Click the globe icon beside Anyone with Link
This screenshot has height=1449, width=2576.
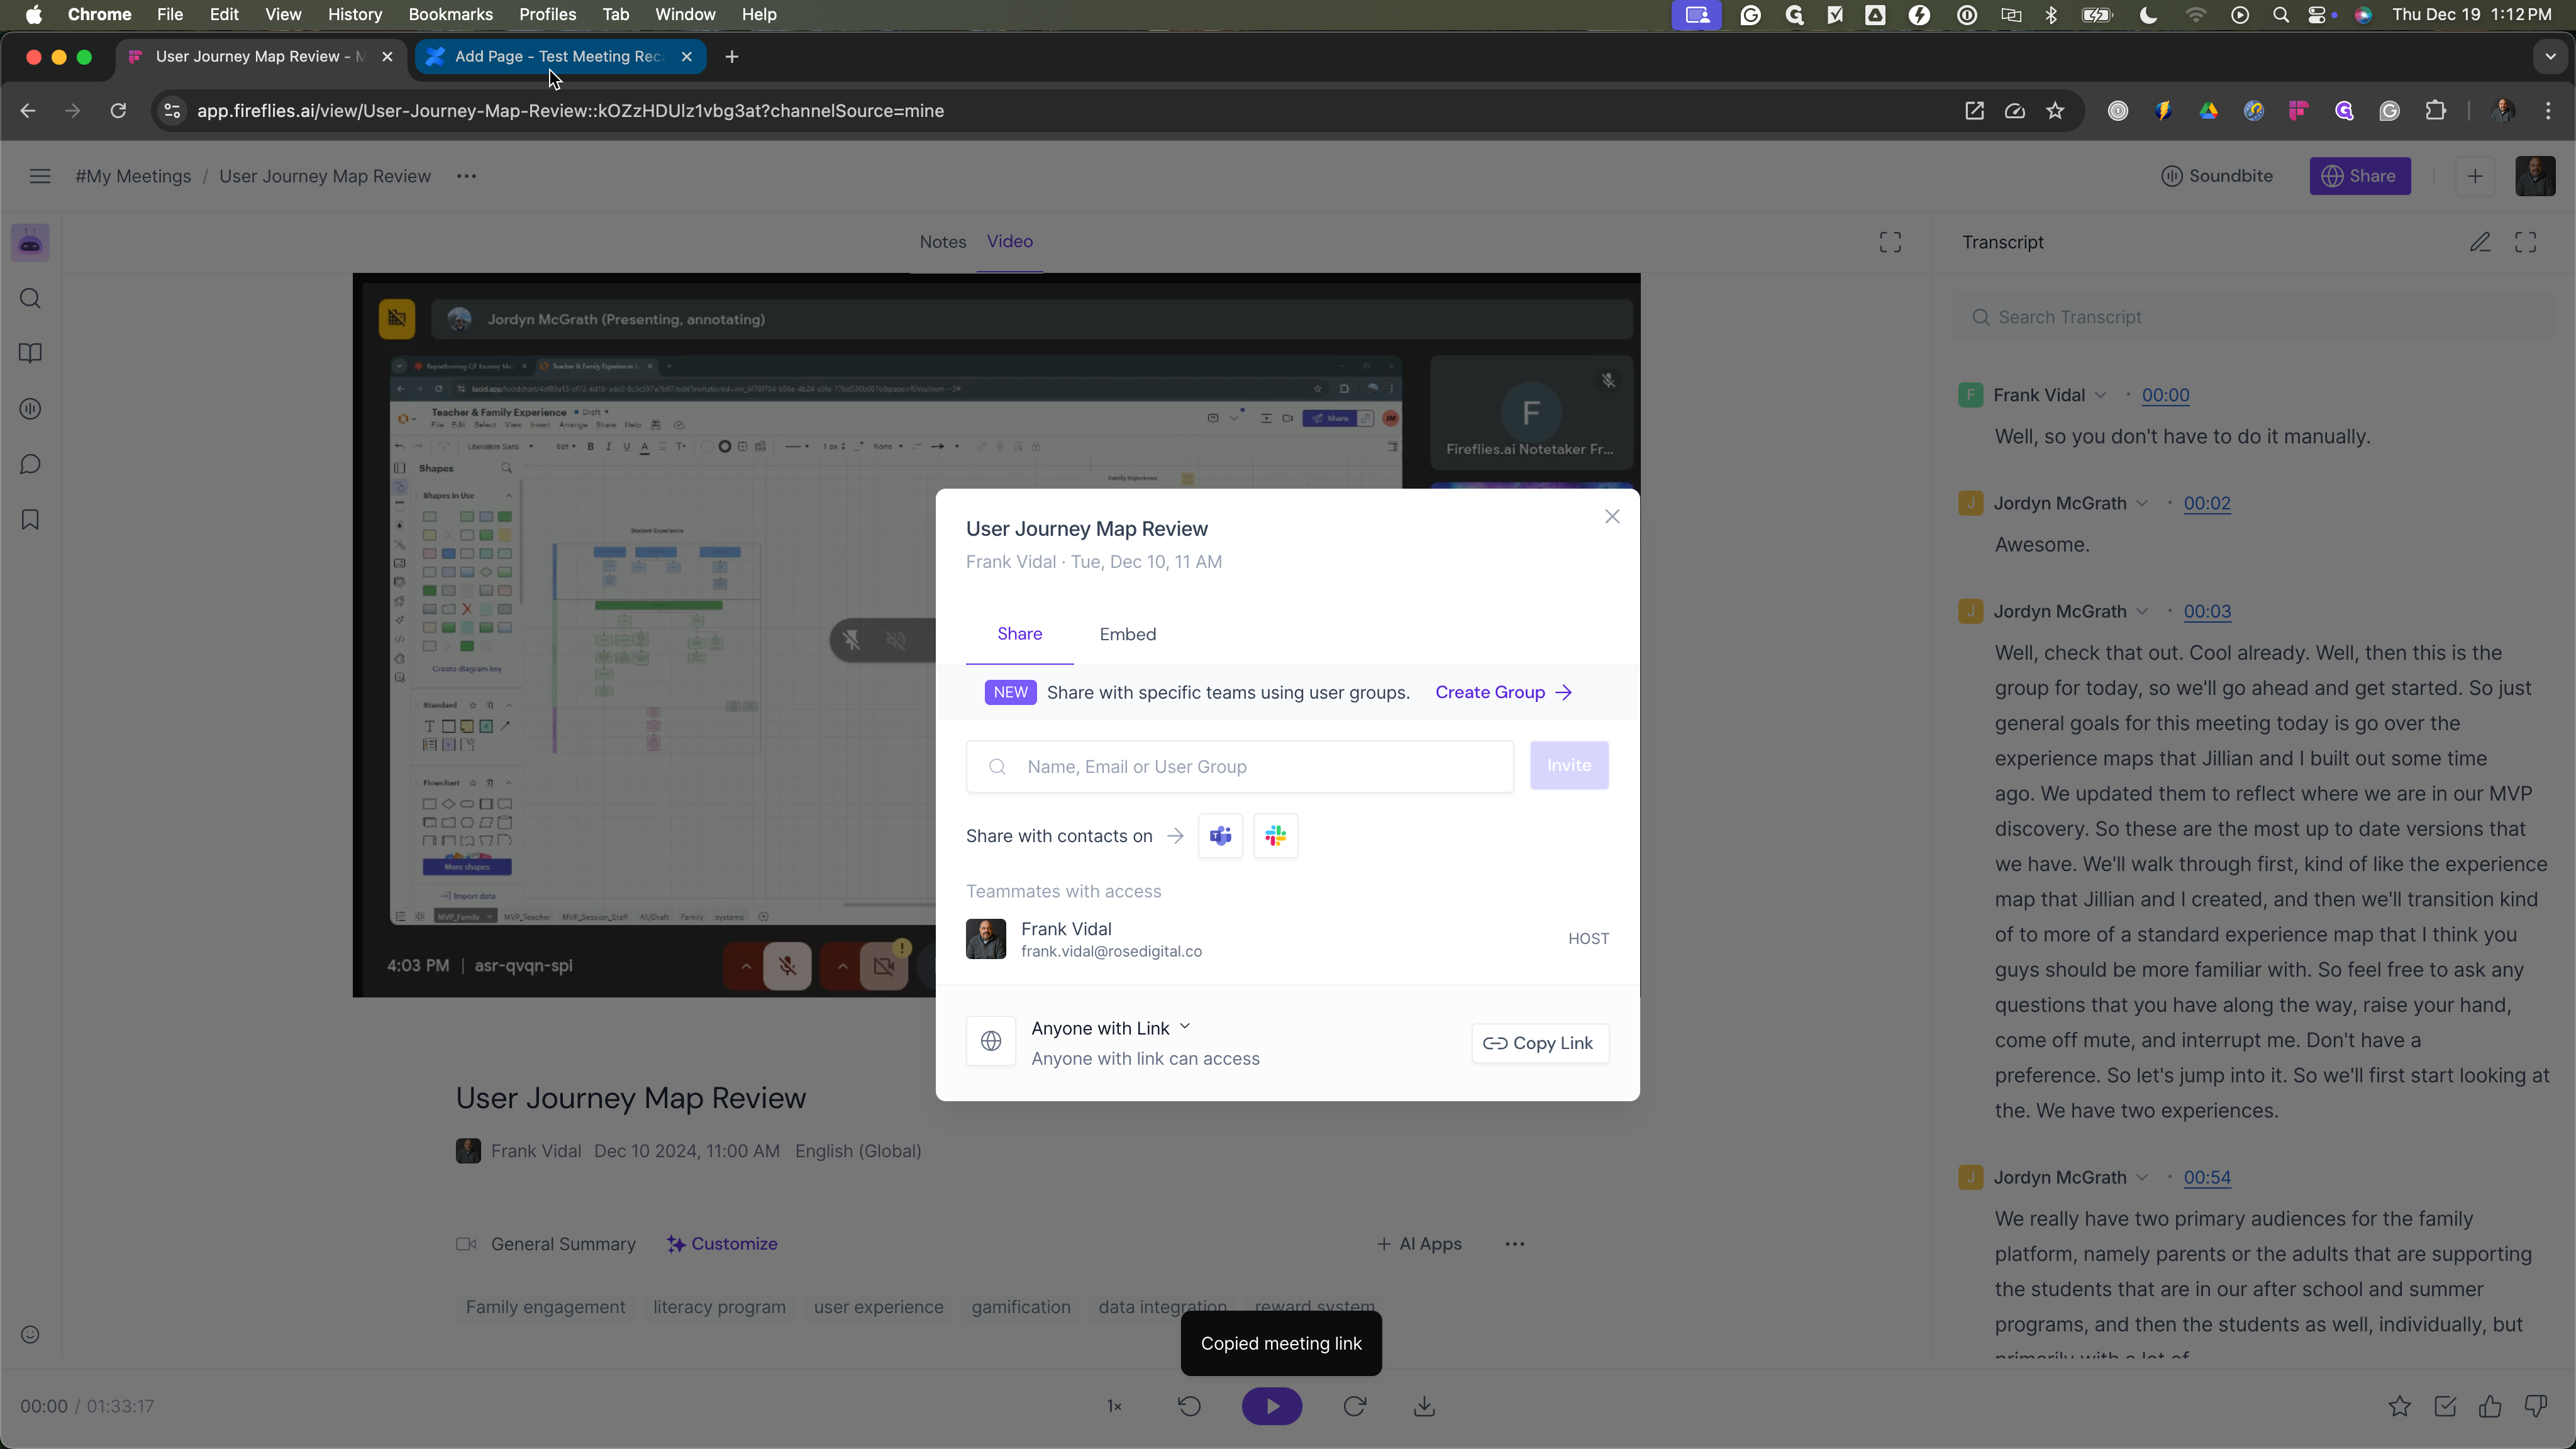991,1042
